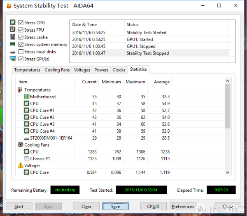Viewport: 247px width, 216px height.
Task: Click the Maximum column header
Action: (135, 82)
